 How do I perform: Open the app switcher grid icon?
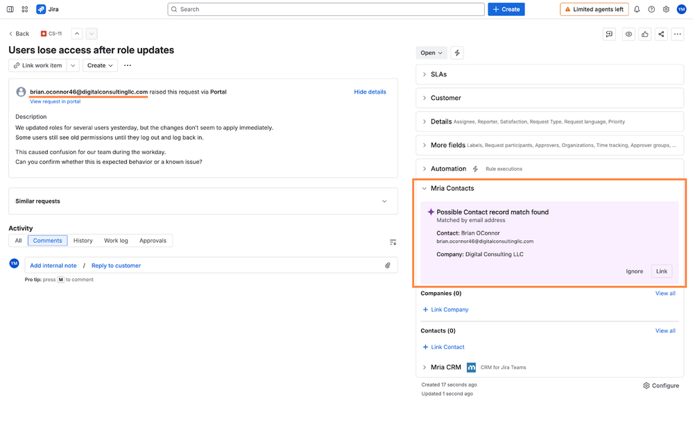(25, 9)
